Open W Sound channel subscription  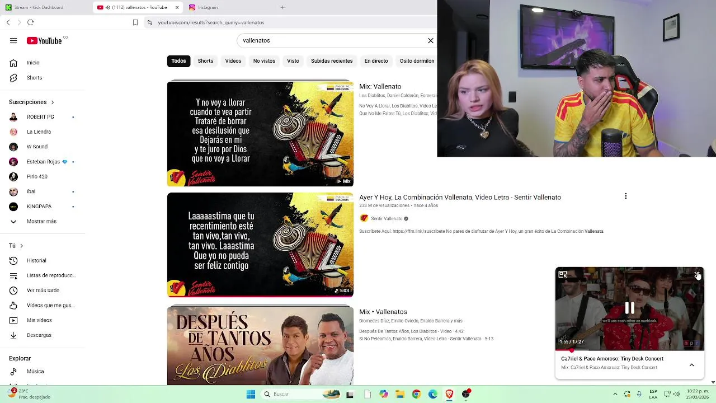click(x=37, y=147)
